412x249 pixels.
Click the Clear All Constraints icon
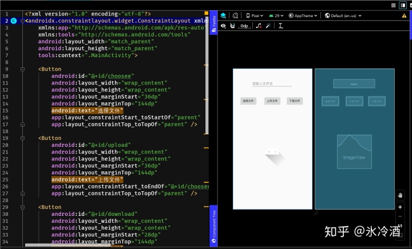259,26
